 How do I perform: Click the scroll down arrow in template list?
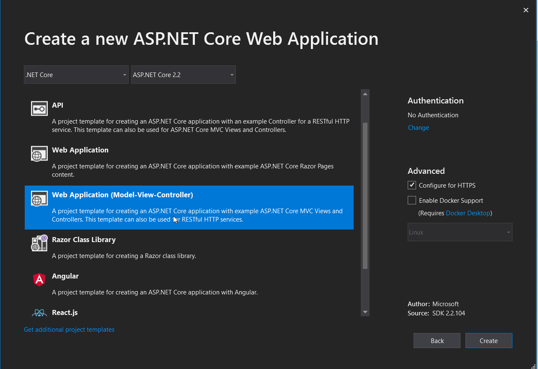point(365,312)
